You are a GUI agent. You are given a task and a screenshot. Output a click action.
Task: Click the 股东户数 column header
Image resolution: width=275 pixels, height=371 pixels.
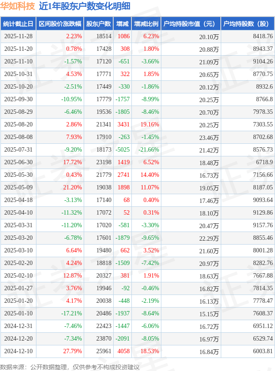[x=98, y=24]
